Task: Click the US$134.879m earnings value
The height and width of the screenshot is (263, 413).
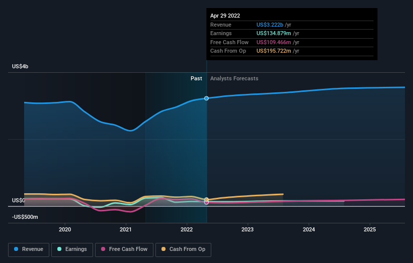Action: pos(274,33)
